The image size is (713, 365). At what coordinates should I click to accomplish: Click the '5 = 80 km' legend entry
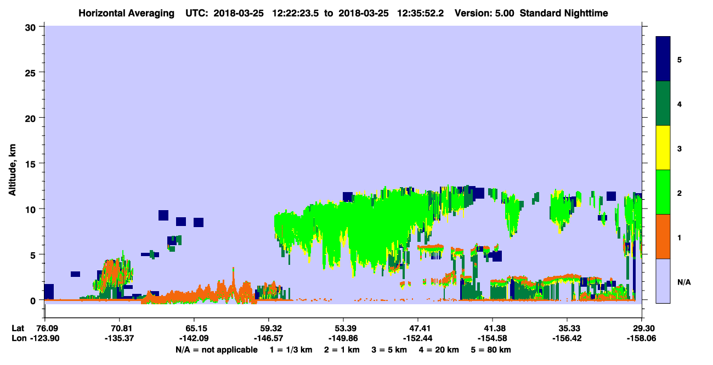[x=490, y=350]
